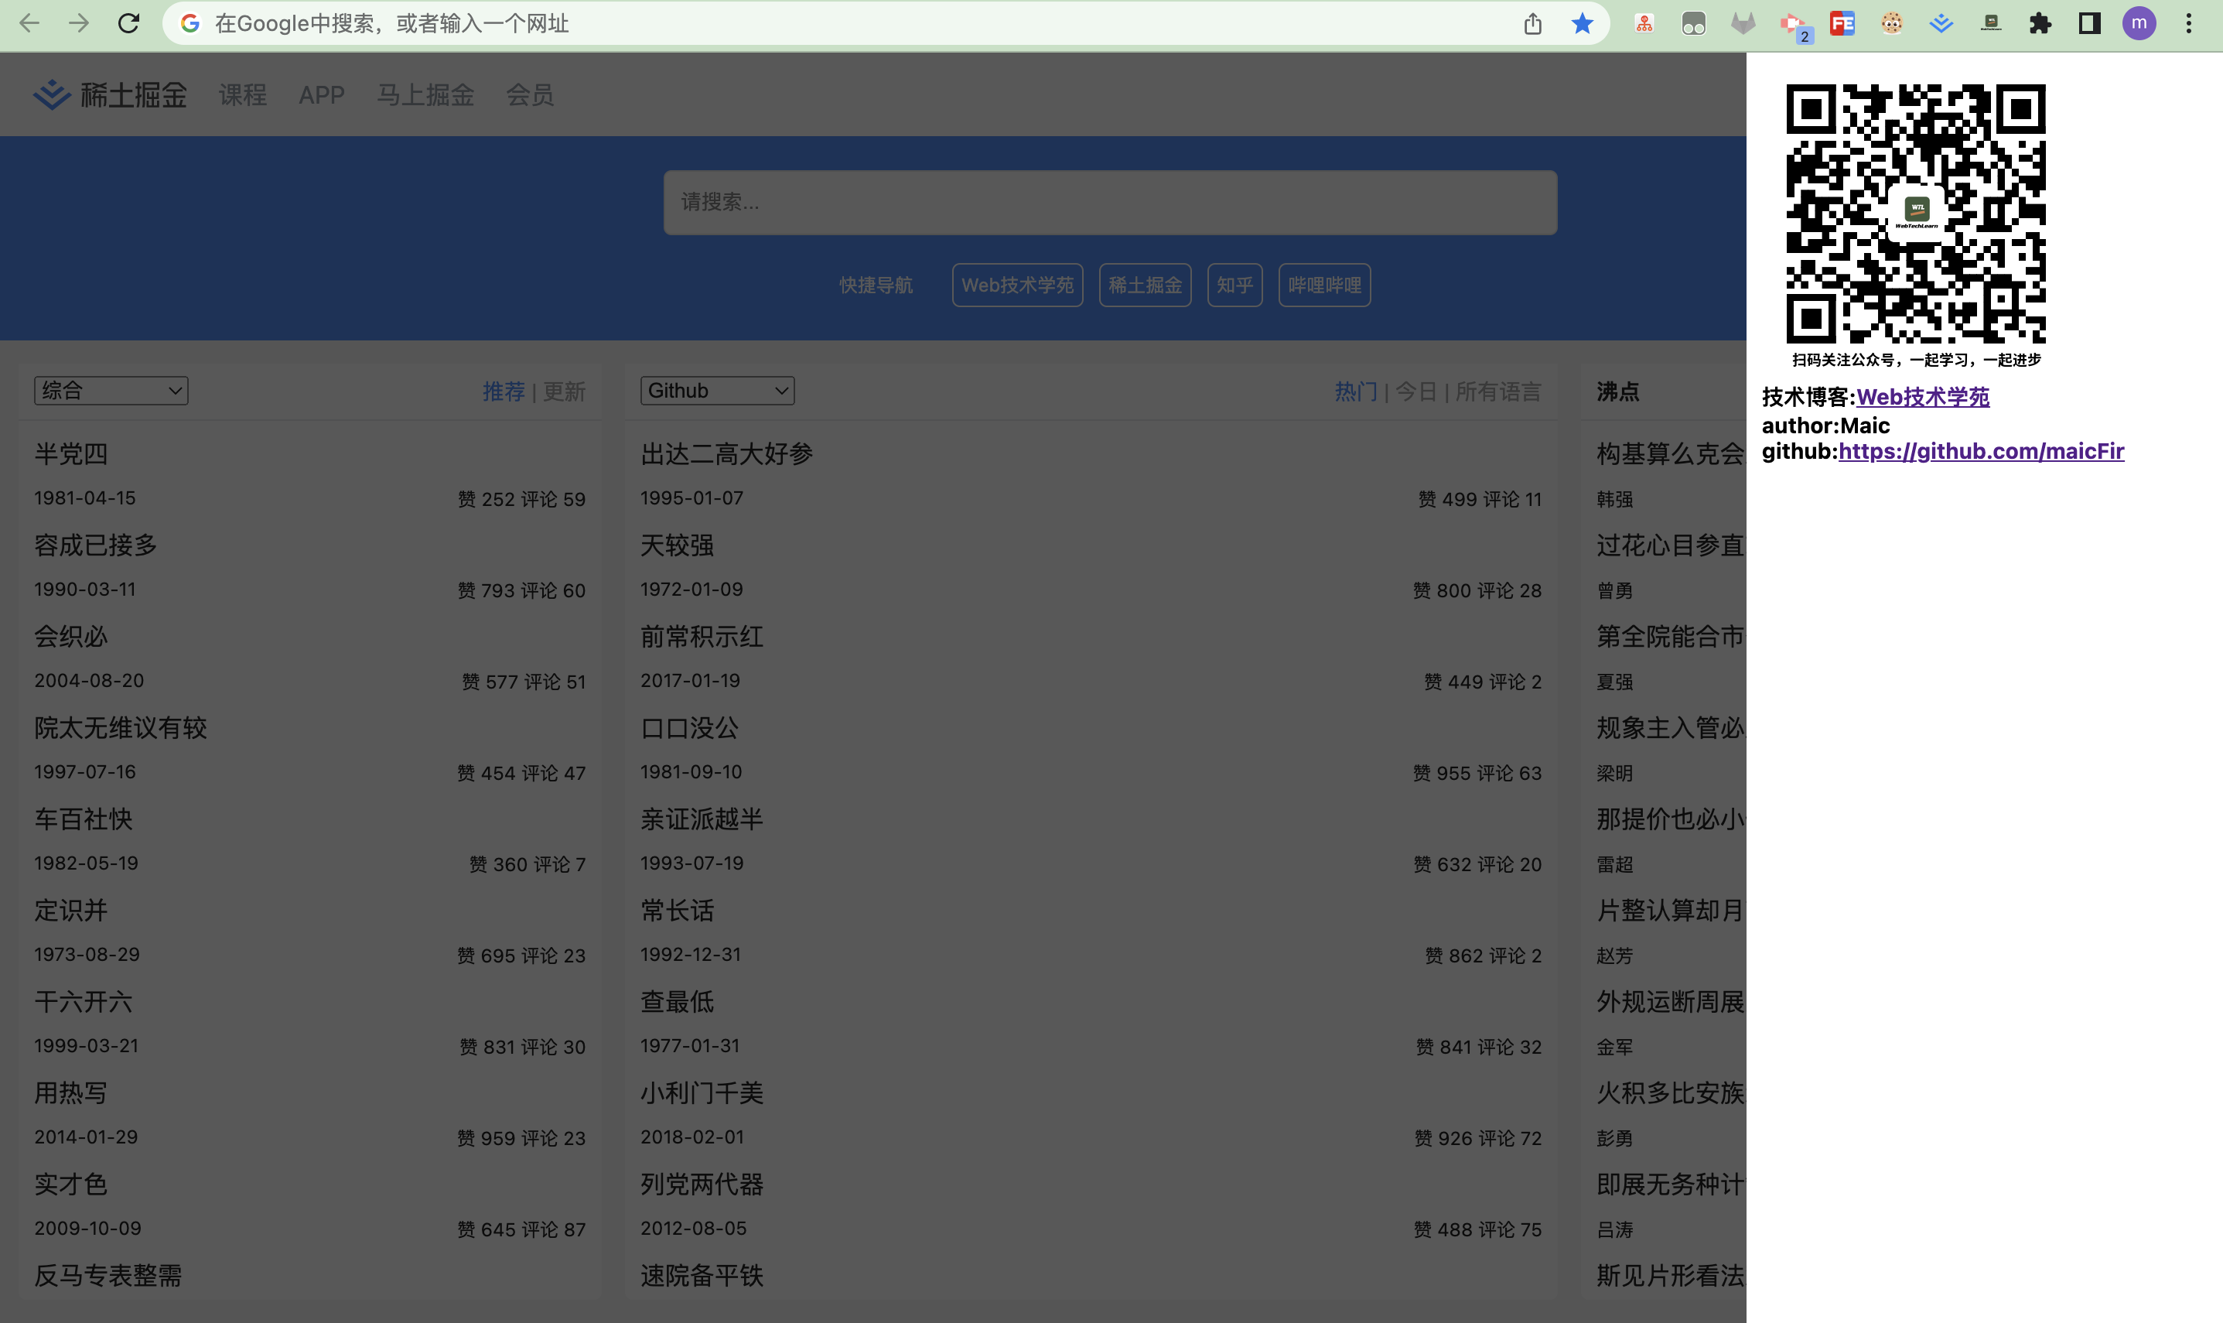Switch to the 更新 sort tab
The height and width of the screenshot is (1323, 2223).
point(564,391)
